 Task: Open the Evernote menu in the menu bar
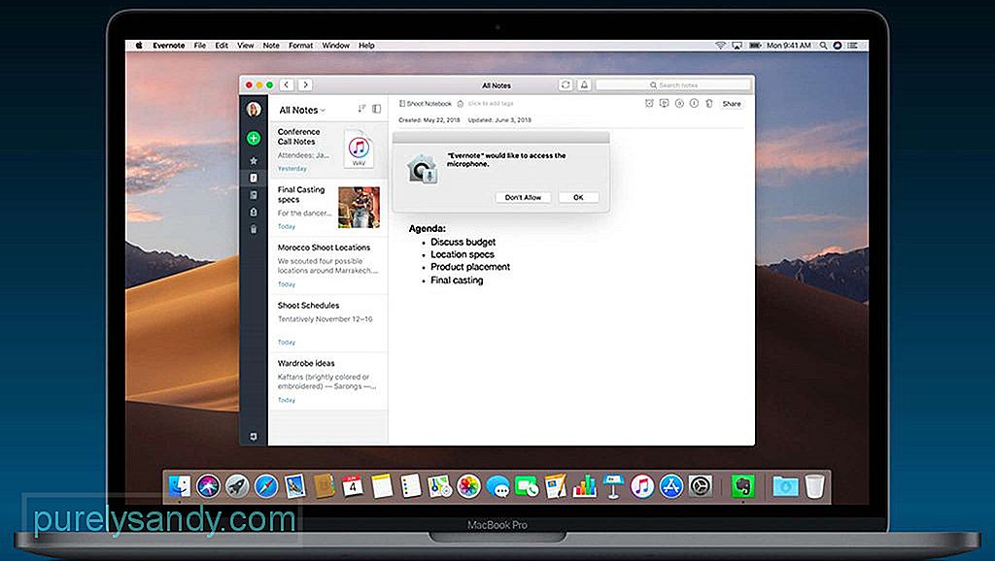click(169, 46)
